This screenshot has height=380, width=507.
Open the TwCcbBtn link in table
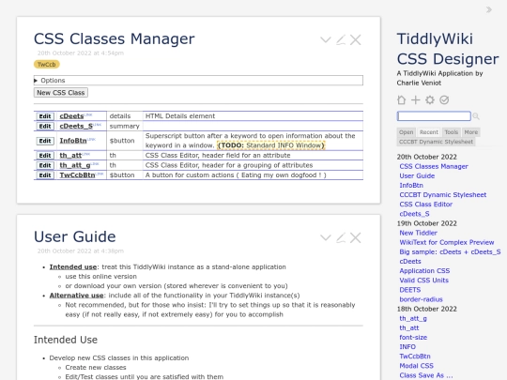click(77, 175)
